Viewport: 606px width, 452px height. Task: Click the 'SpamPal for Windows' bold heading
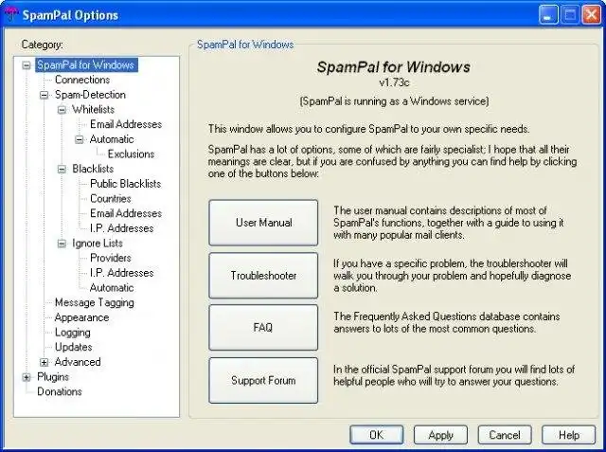coord(394,67)
